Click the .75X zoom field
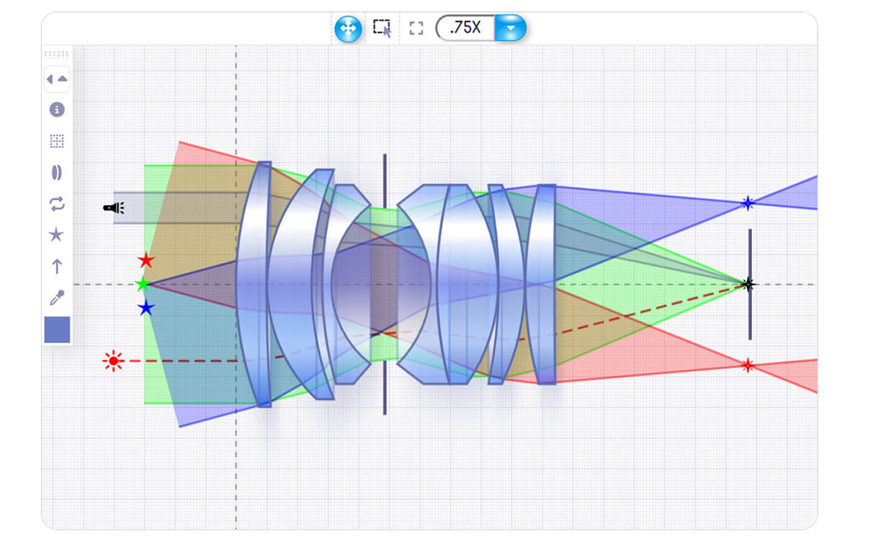The image size is (872, 545). click(466, 28)
